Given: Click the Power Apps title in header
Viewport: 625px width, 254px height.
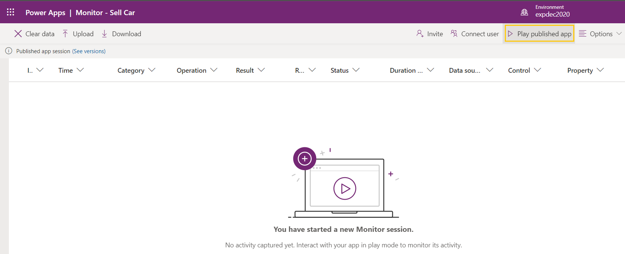Looking at the screenshot, I should click(x=45, y=13).
